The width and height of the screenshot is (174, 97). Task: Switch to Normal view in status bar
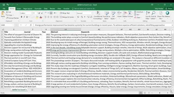(141, 93)
